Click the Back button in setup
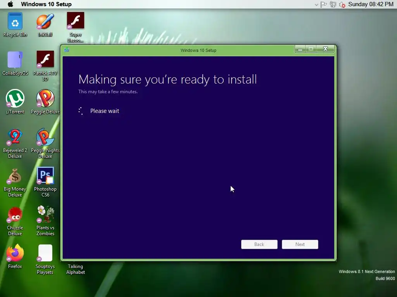This screenshot has width=397, height=297. click(x=259, y=244)
